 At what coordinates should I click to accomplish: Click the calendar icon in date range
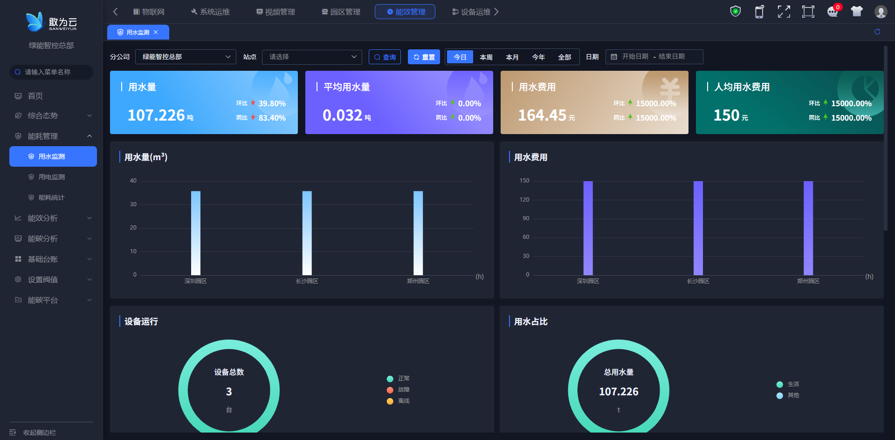click(x=614, y=57)
